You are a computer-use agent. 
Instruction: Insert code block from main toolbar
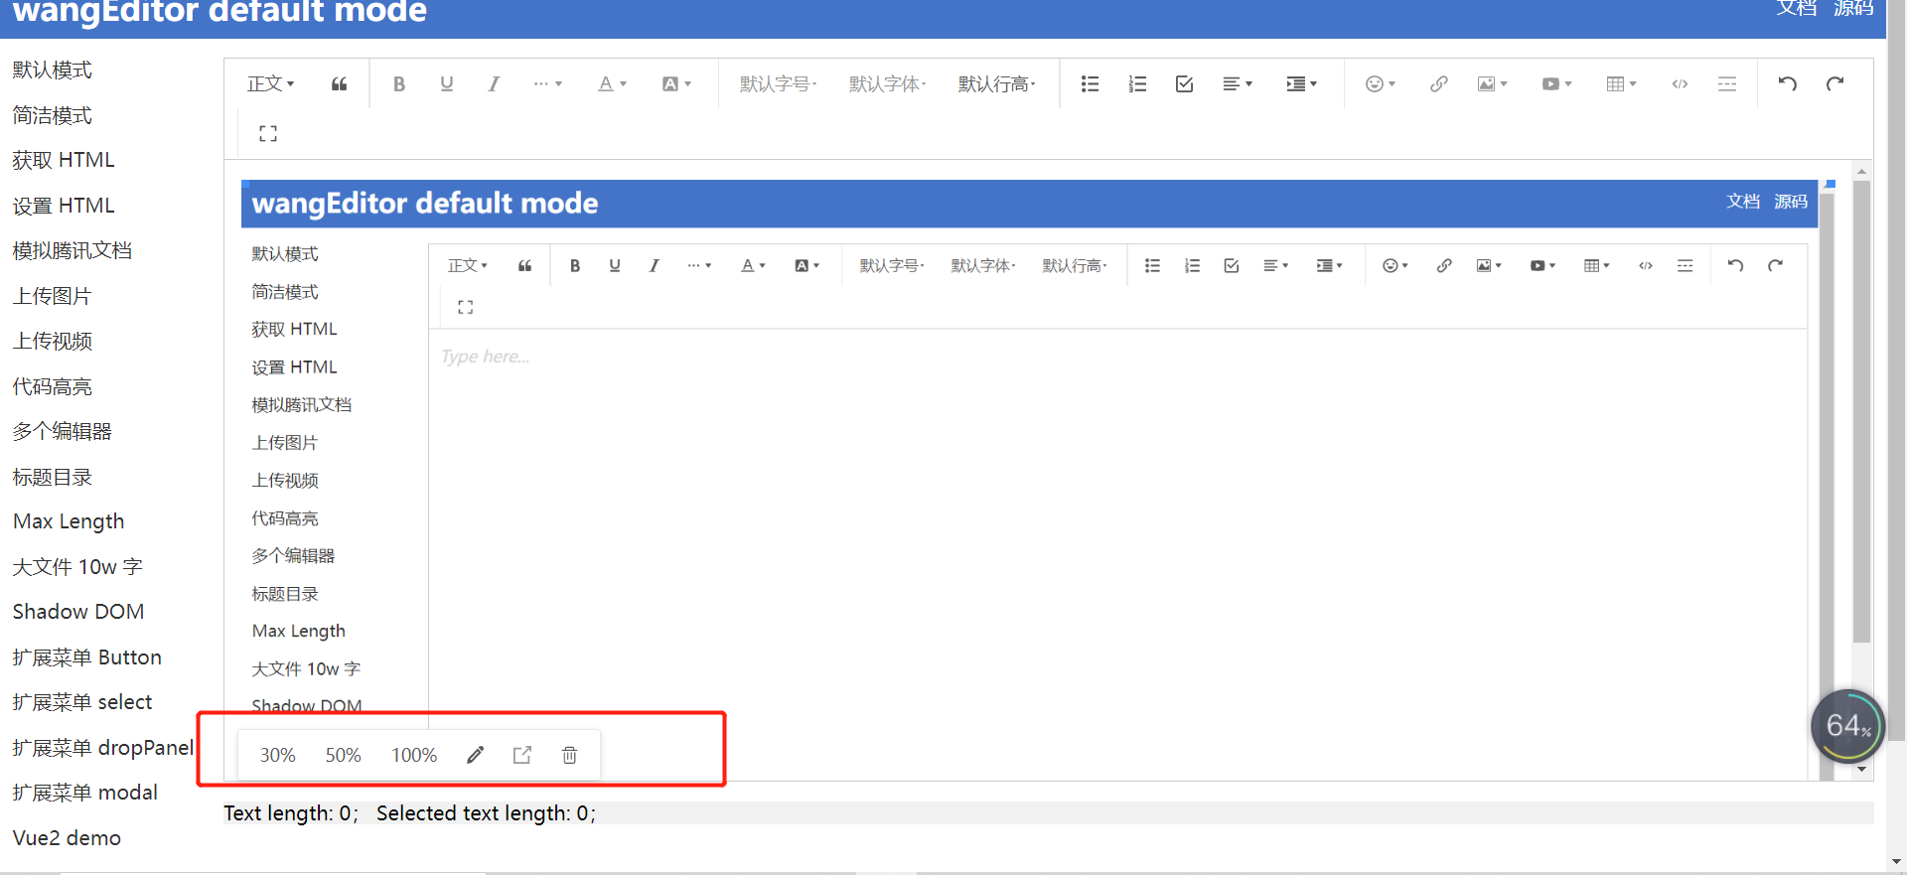click(x=1680, y=84)
